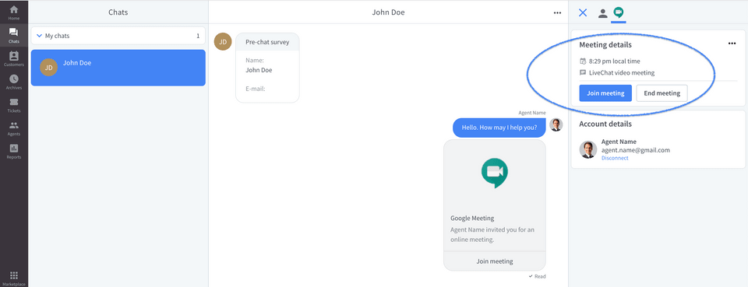The image size is (748, 287).
Task: Click agent photo in Account details
Action: point(588,149)
